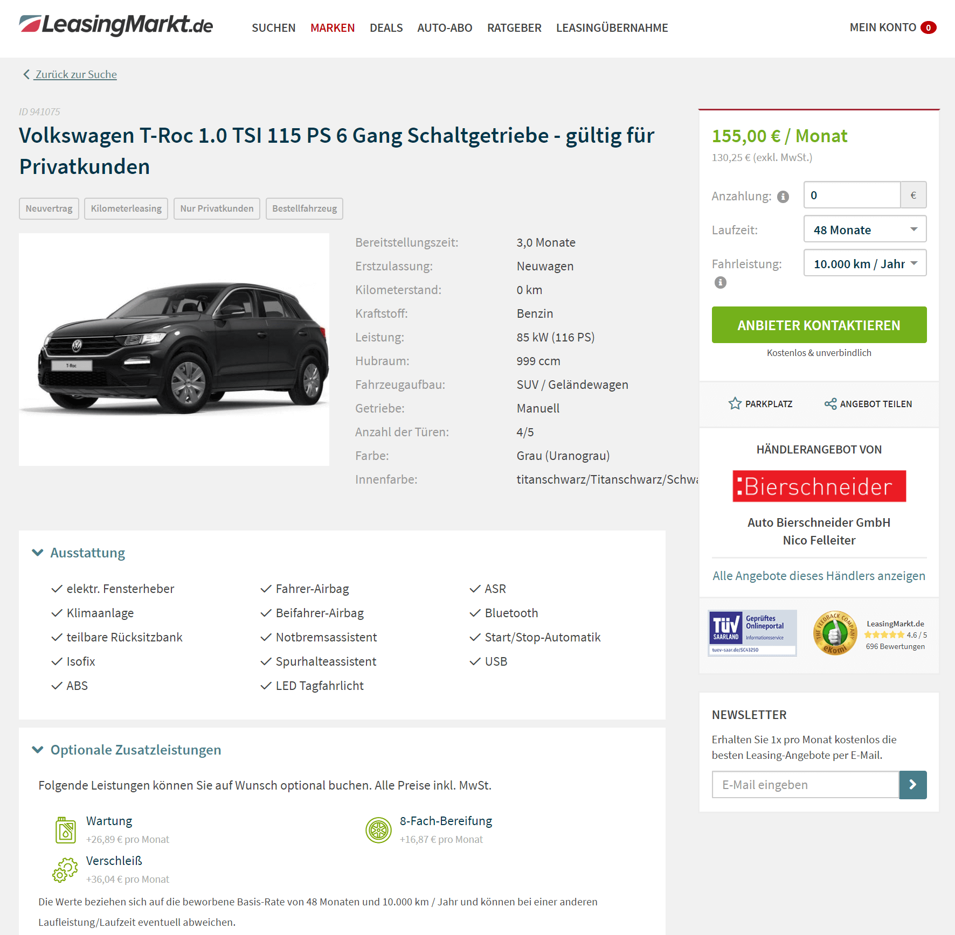Open the Fahrleistung 10.000 km dropdown
The image size is (955, 935).
pos(865,263)
